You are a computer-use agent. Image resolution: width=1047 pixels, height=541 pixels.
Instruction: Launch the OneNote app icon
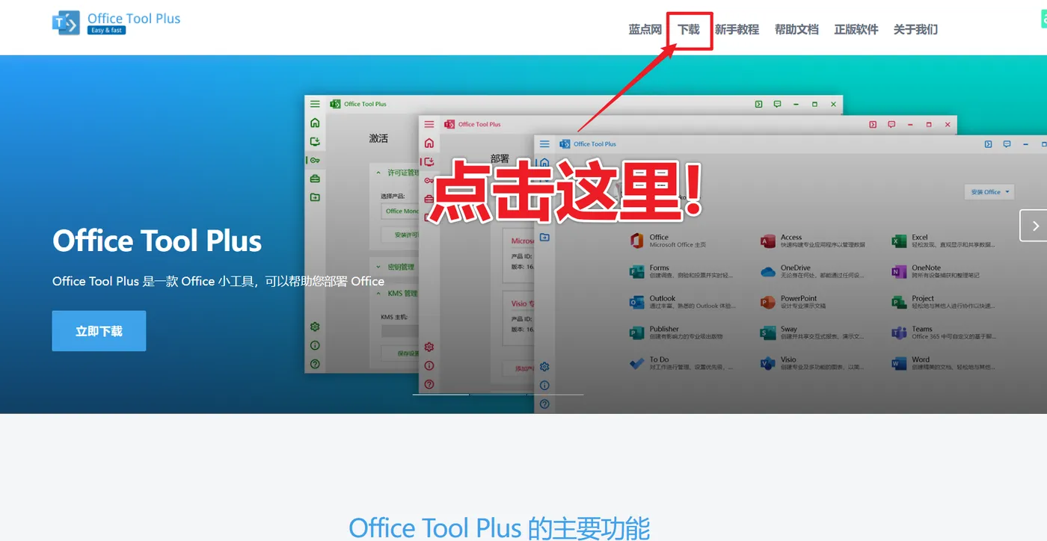899,271
